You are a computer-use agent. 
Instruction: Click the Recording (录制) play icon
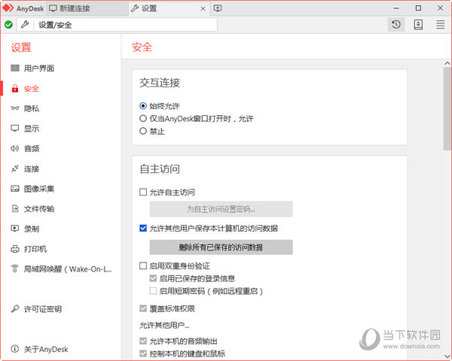pyautogui.click(x=15, y=229)
